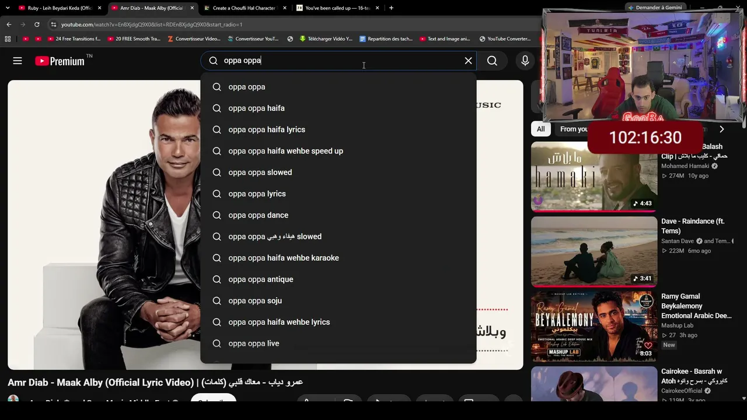Pick the "oppa oppa live" suggestion
The height and width of the screenshot is (420, 747).
click(x=338, y=344)
